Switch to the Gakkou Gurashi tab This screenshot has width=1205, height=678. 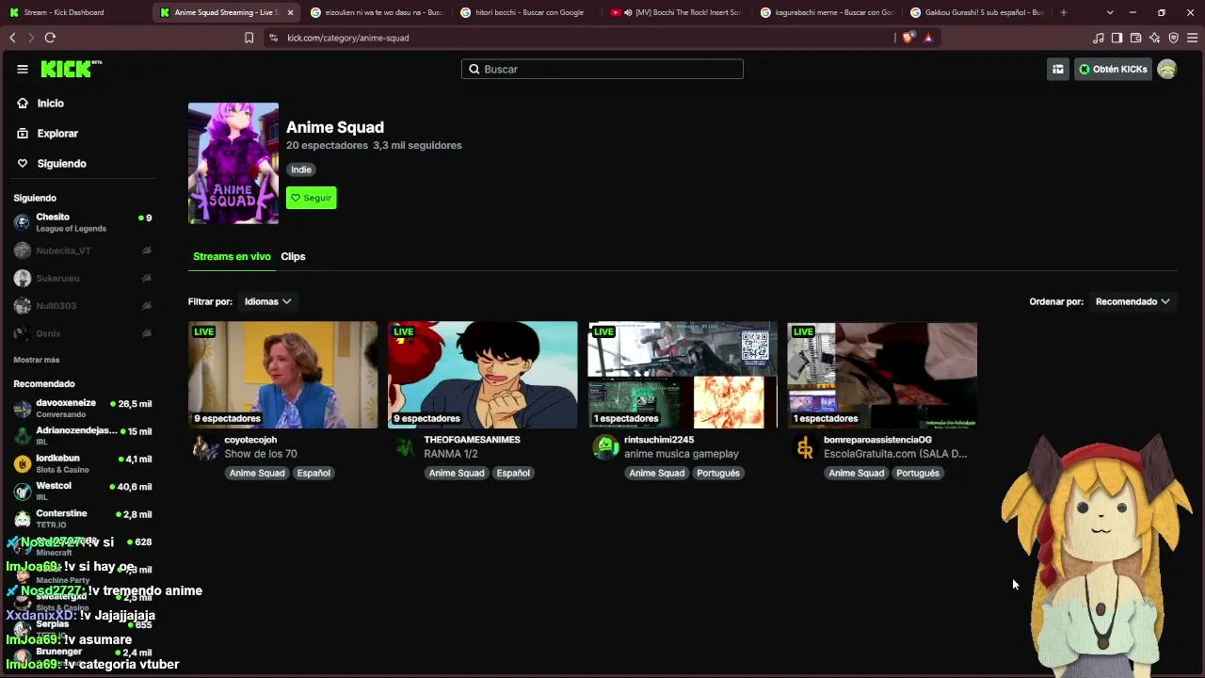pos(979,12)
